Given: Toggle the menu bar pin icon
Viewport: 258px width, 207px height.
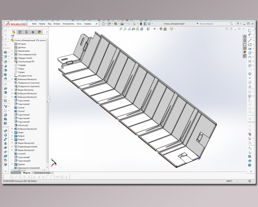Looking at the screenshot, I should tap(96, 24).
